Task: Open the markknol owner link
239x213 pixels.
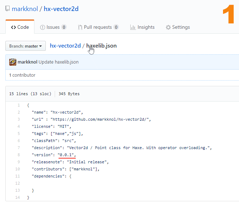Action: coord(25,9)
